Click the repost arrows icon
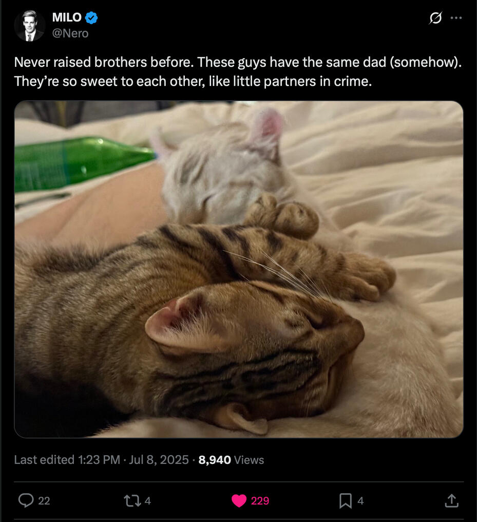This screenshot has width=477, height=522. 133,500
